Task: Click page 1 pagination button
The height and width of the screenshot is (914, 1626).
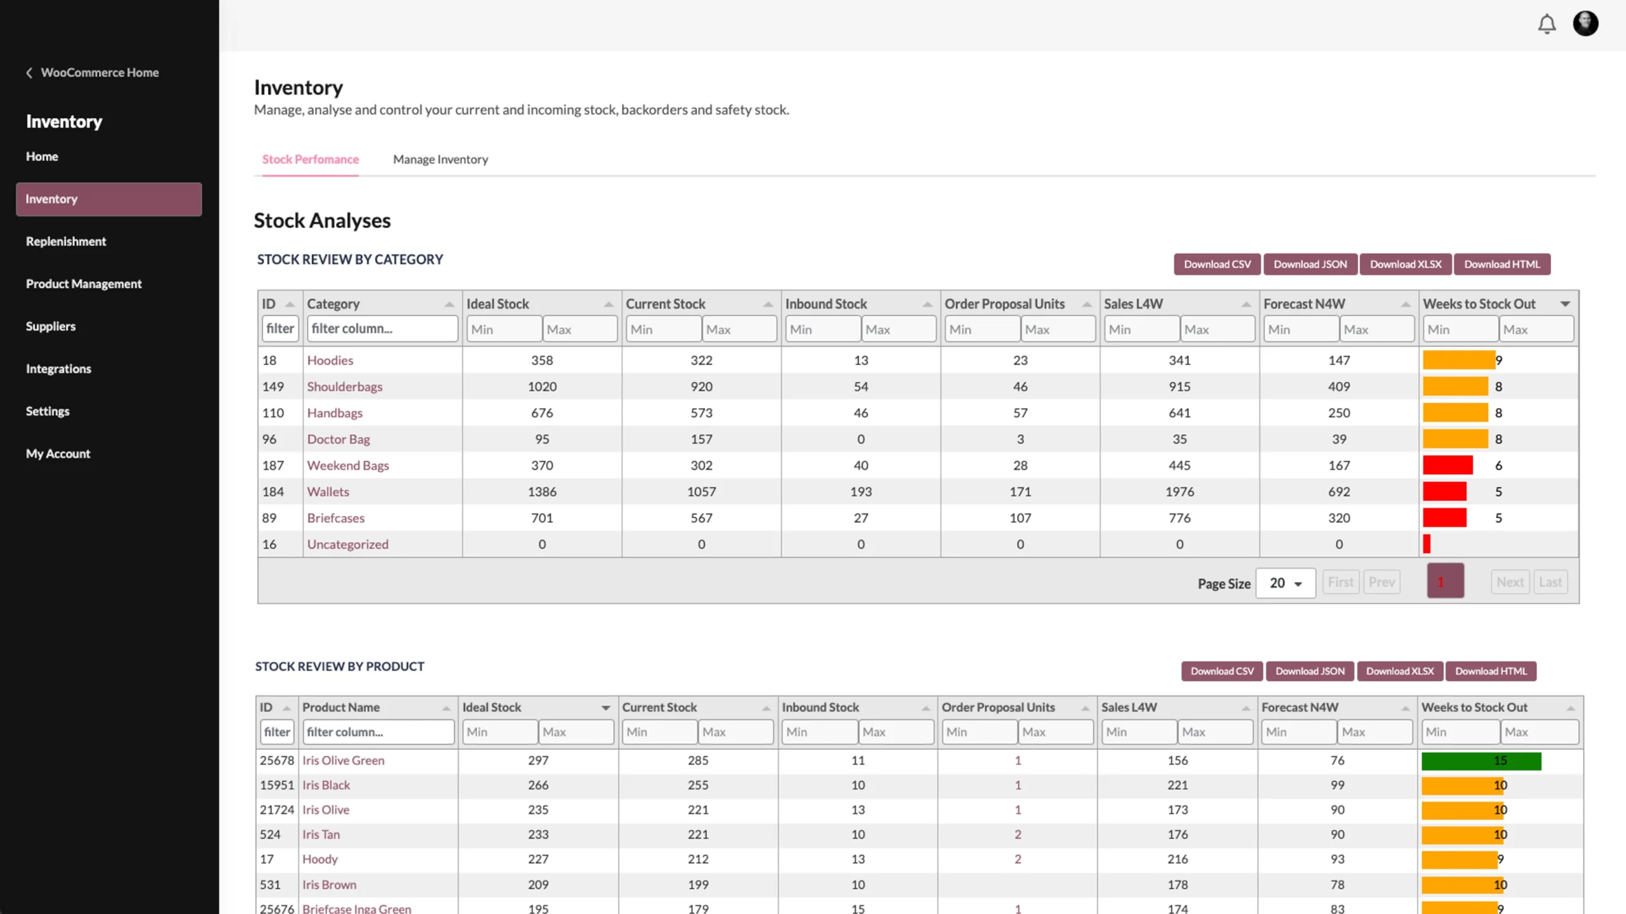Action: tap(1446, 581)
